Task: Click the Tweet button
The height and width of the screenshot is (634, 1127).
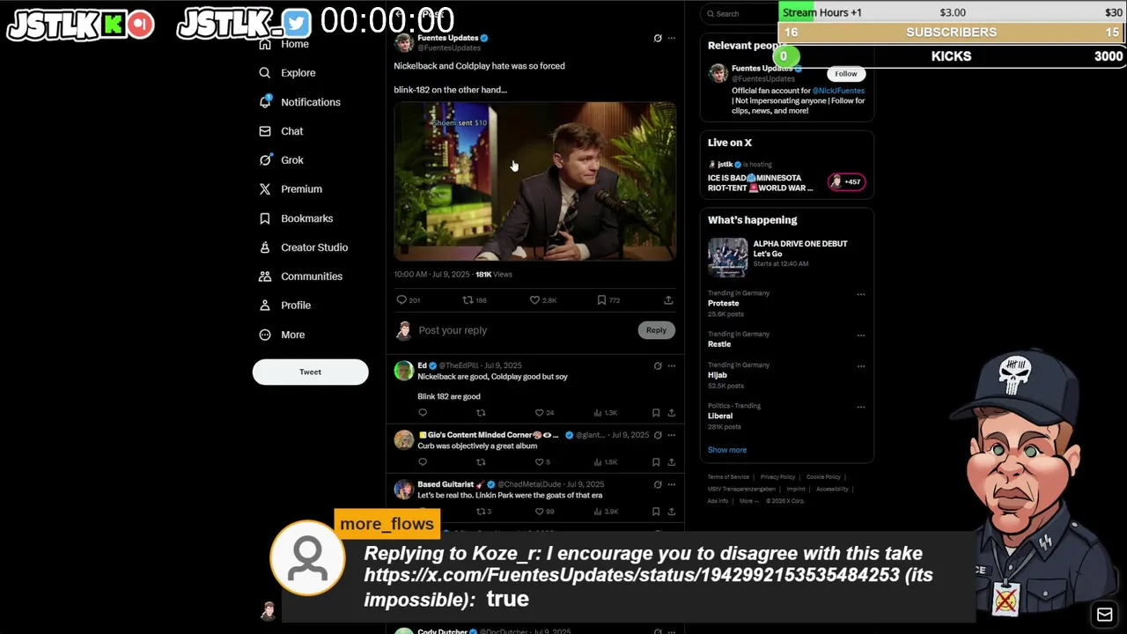Action: pos(310,372)
